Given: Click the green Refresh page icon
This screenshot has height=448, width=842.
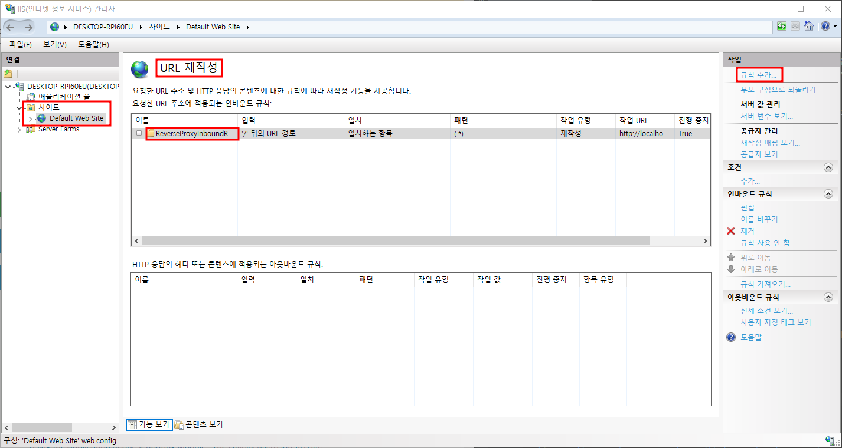Looking at the screenshot, I should [782, 27].
